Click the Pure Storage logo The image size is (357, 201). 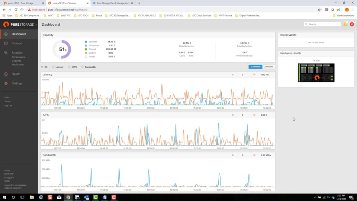pos(19,25)
